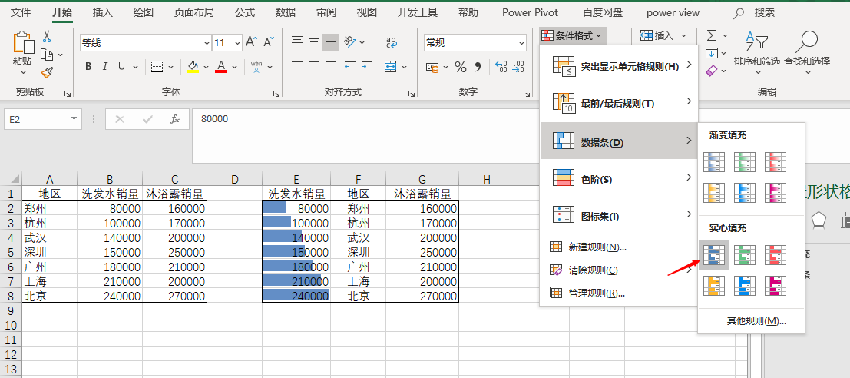Image resolution: width=850 pixels, height=378 pixels.
Task: Click the Decrease Font Size icon
Action: point(269,41)
